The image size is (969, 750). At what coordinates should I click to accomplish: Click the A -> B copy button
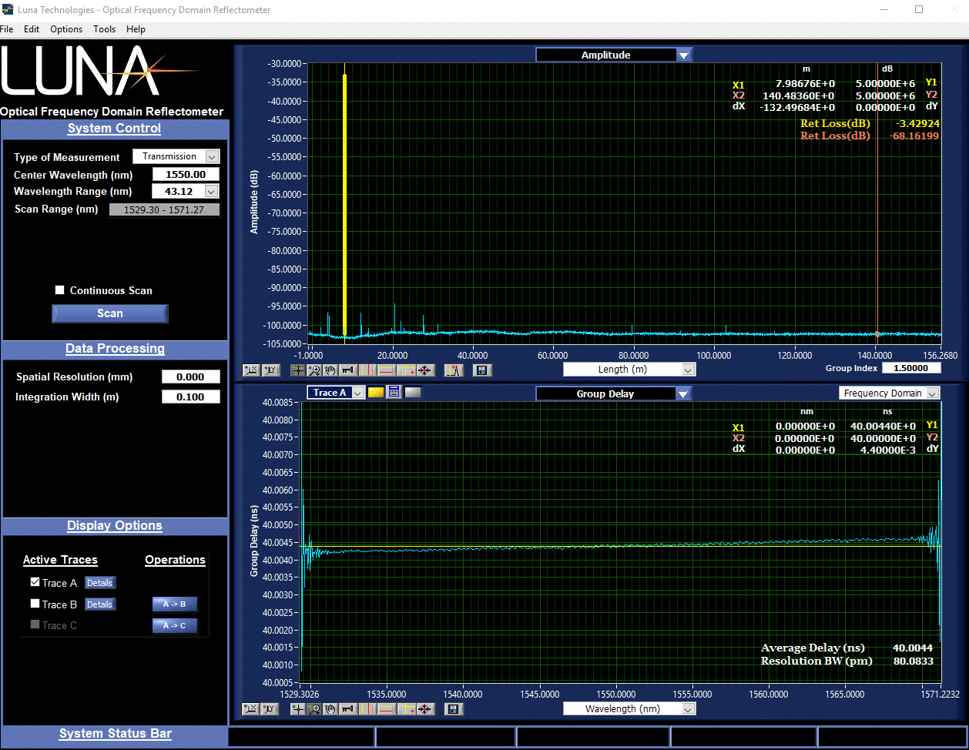(175, 604)
